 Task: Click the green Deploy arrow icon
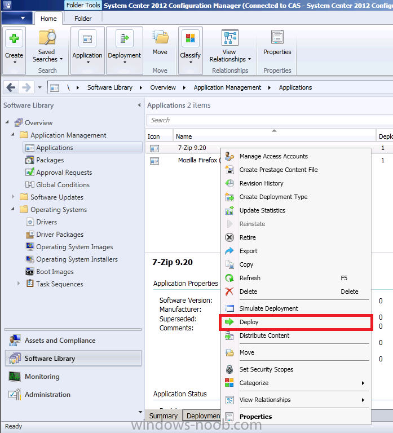click(229, 322)
